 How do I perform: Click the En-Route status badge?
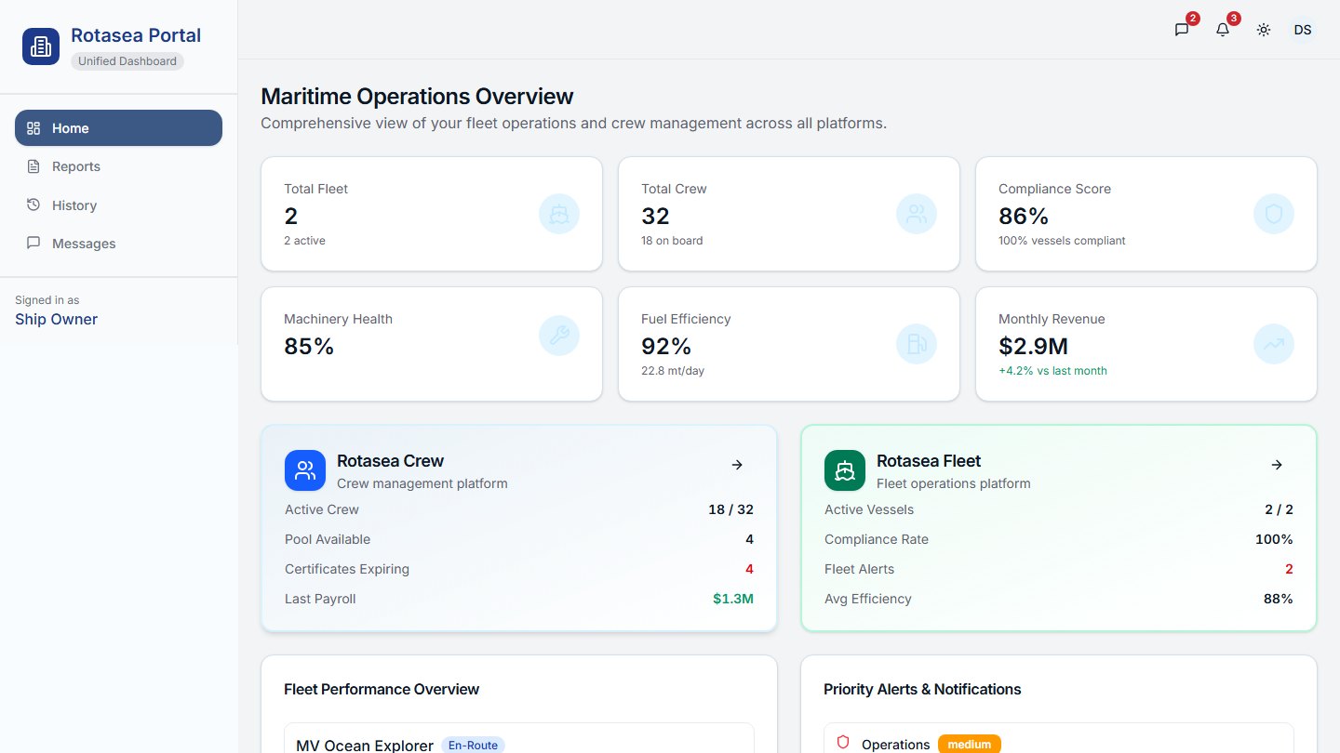tap(473, 745)
